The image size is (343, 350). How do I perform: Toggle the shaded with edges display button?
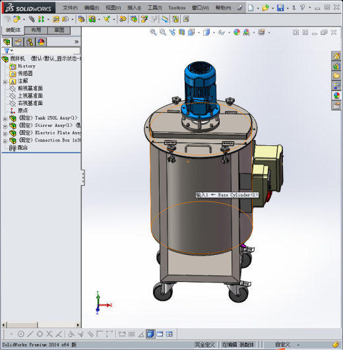click(x=150, y=334)
